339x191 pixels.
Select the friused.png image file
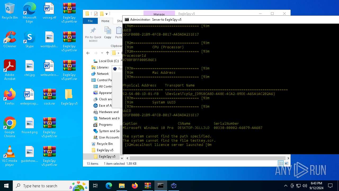click(x=29, y=125)
